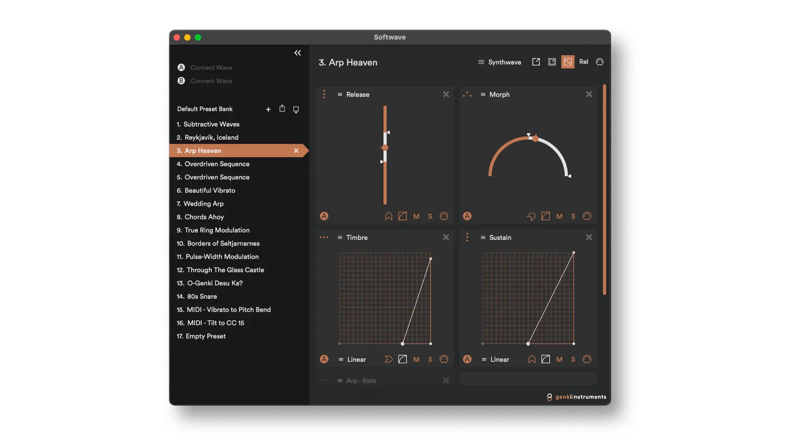Click the curve view icon in header

tap(567, 62)
